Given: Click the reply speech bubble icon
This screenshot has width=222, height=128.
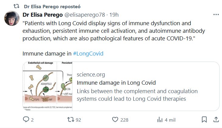Looking at the screenshot, I should coord(26,120).
